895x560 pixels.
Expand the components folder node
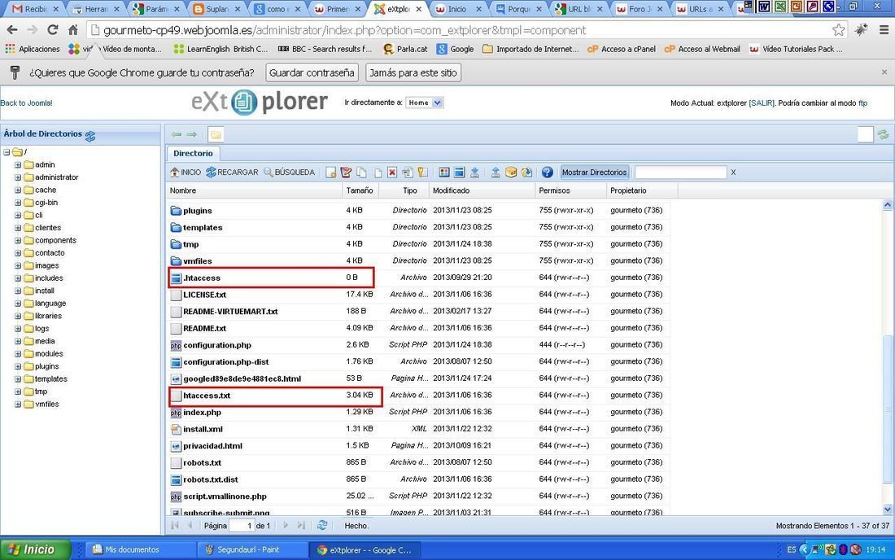click(18, 240)
